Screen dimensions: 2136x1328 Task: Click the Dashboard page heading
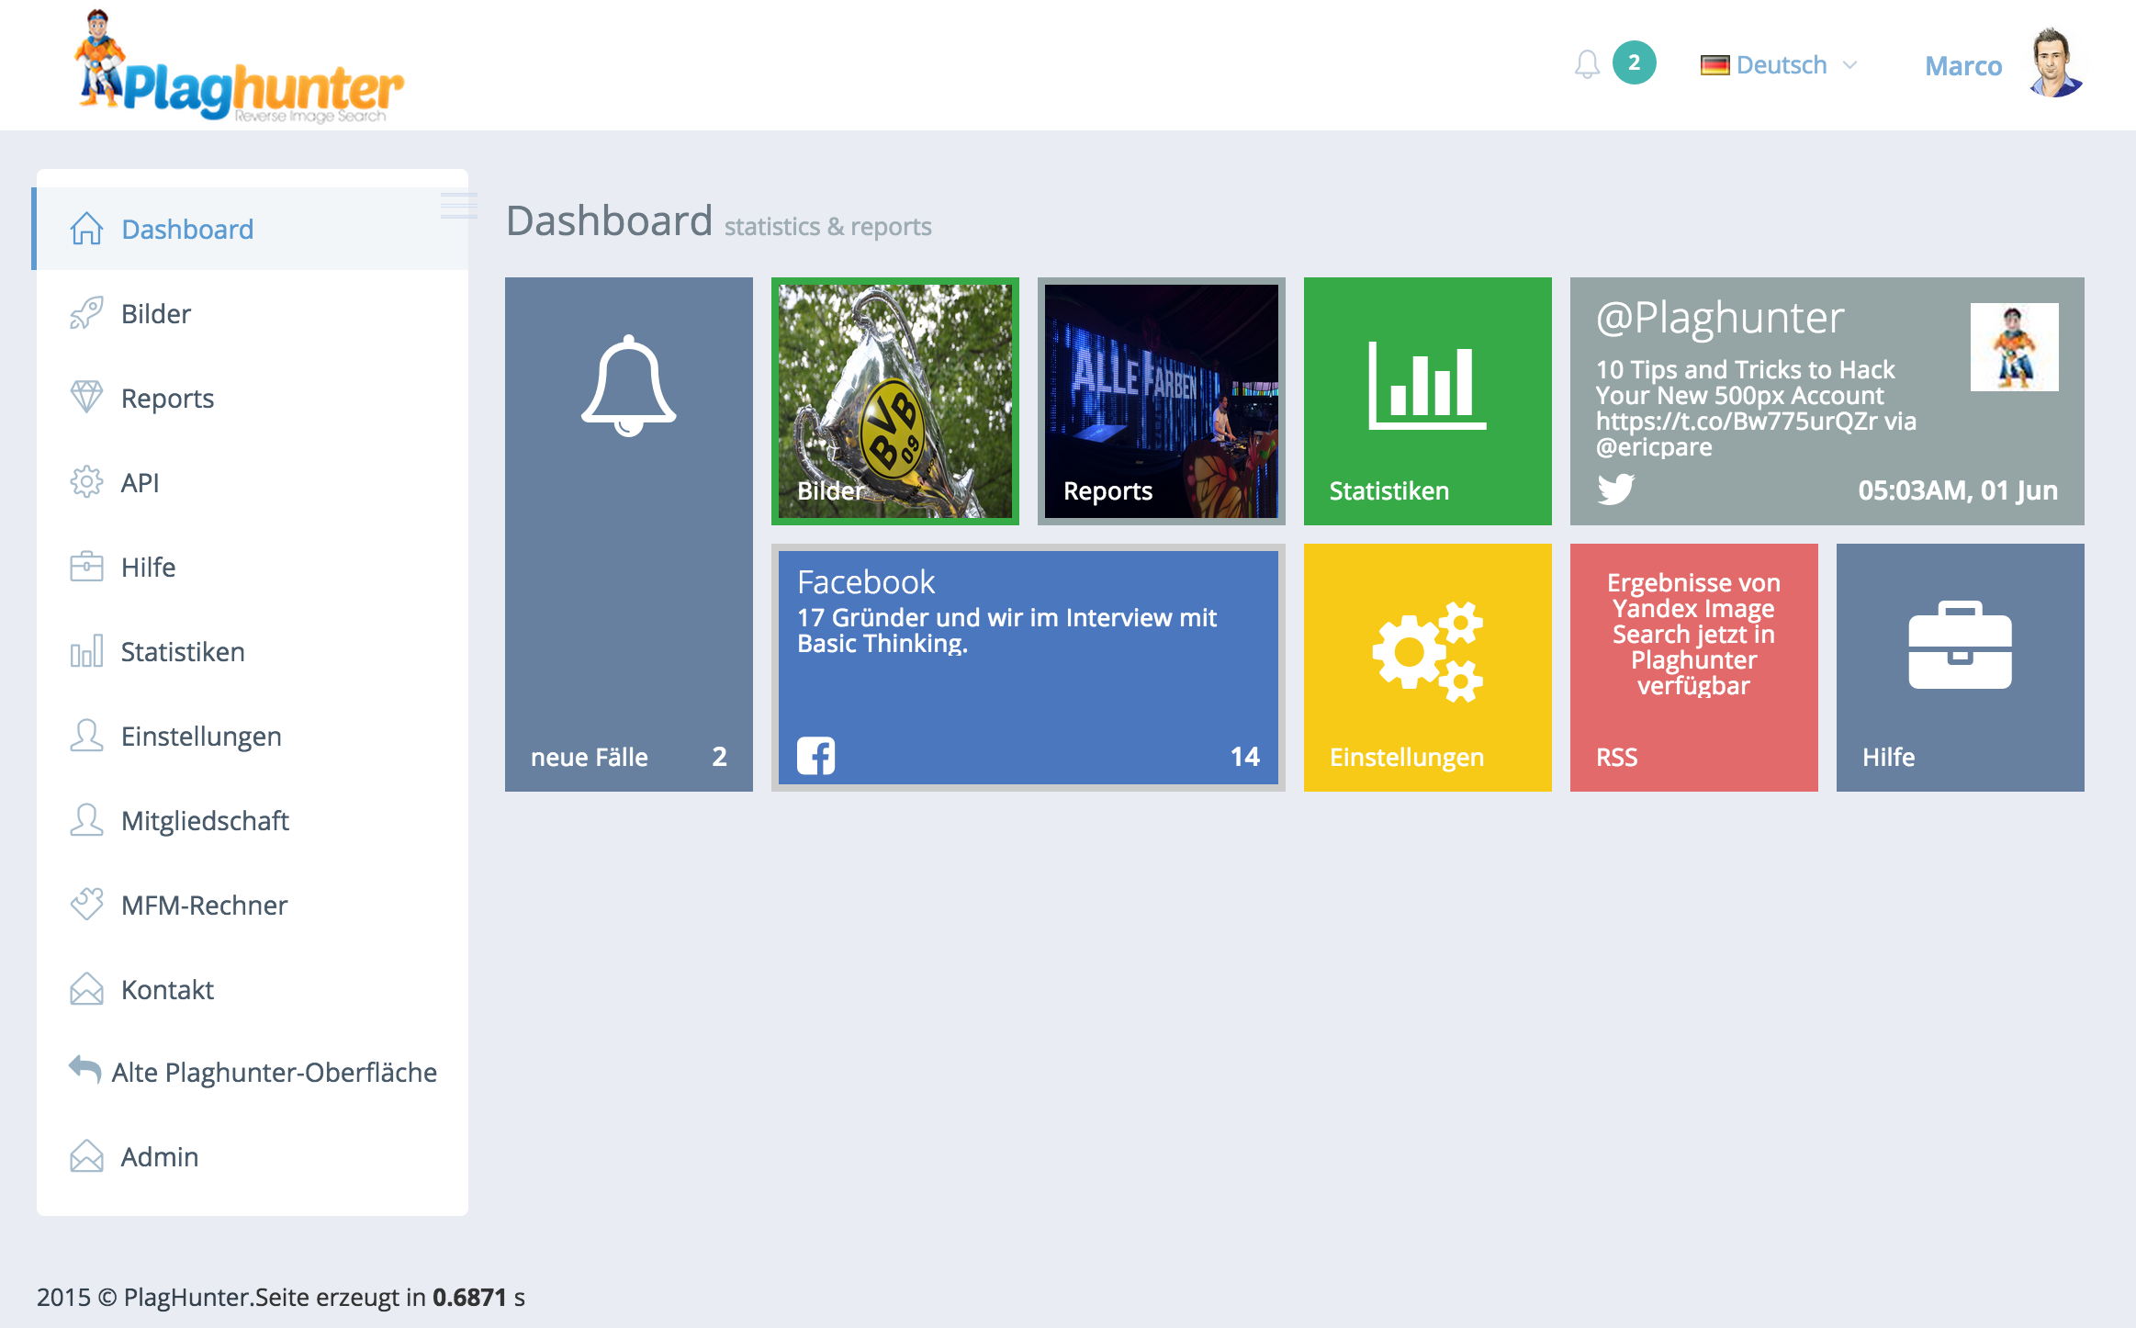[x=610, y=221]
